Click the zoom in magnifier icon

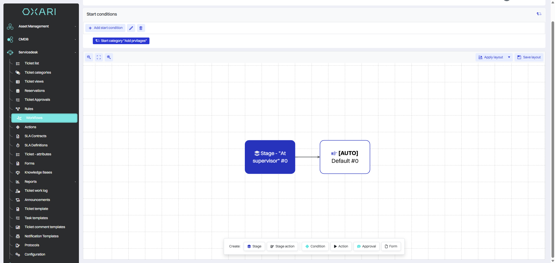(109, 57)
